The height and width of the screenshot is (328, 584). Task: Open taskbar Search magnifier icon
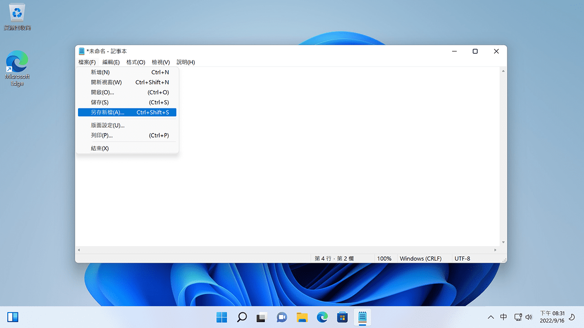click(242, 317)
